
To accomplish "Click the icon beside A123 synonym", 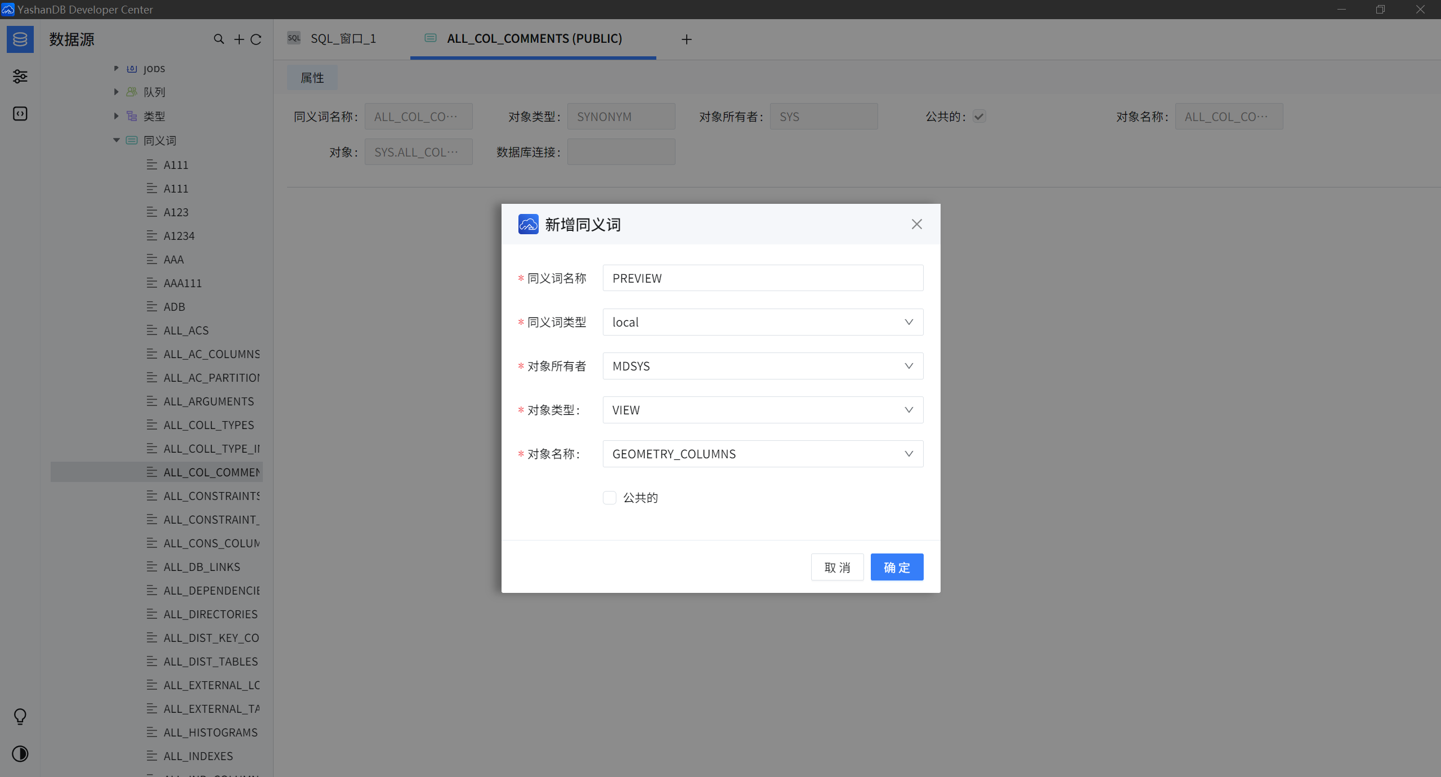I will coord(152,212).
